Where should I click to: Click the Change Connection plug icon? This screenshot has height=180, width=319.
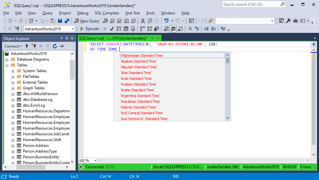(x=17, y=29)
